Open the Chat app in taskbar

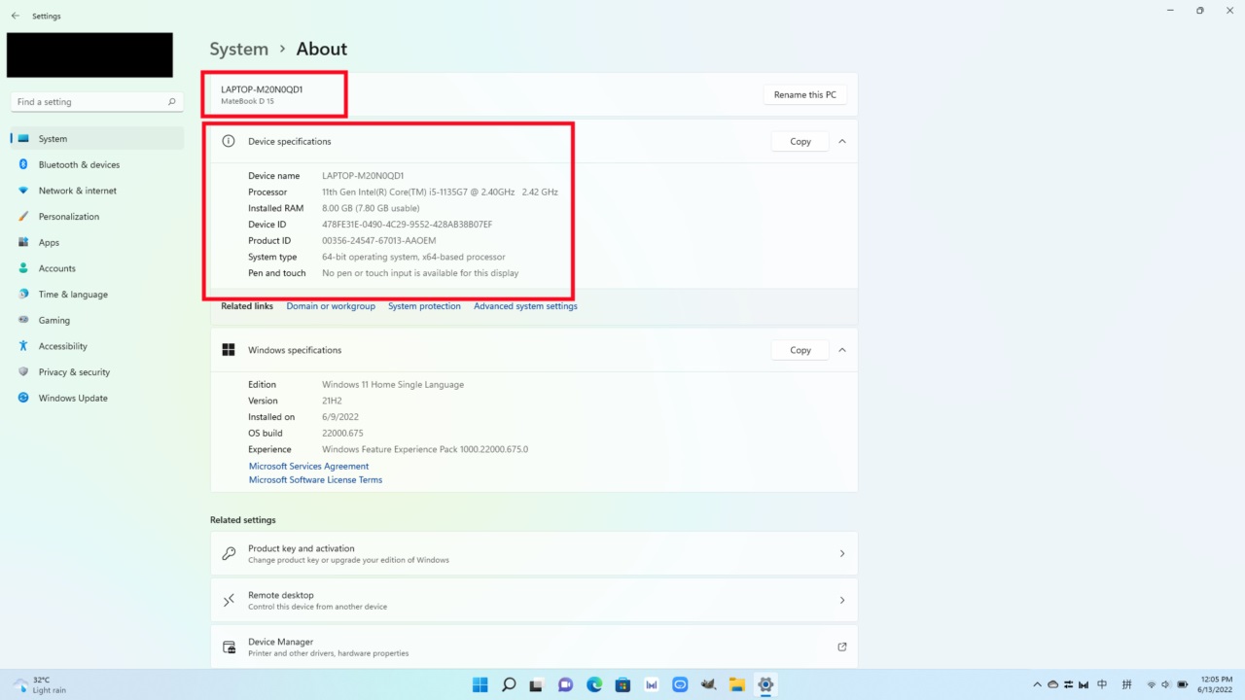(565, 684)
